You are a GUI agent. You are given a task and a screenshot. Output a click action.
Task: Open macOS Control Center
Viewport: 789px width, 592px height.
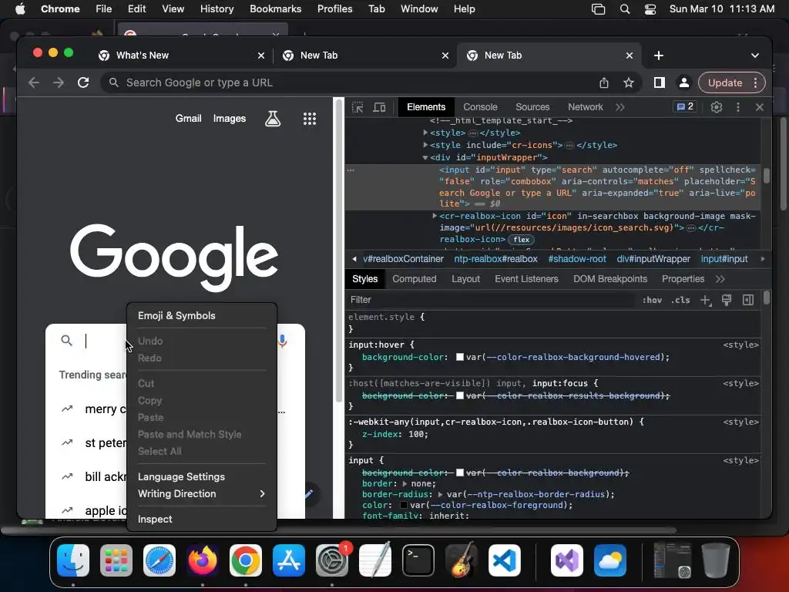click(650, 9)
